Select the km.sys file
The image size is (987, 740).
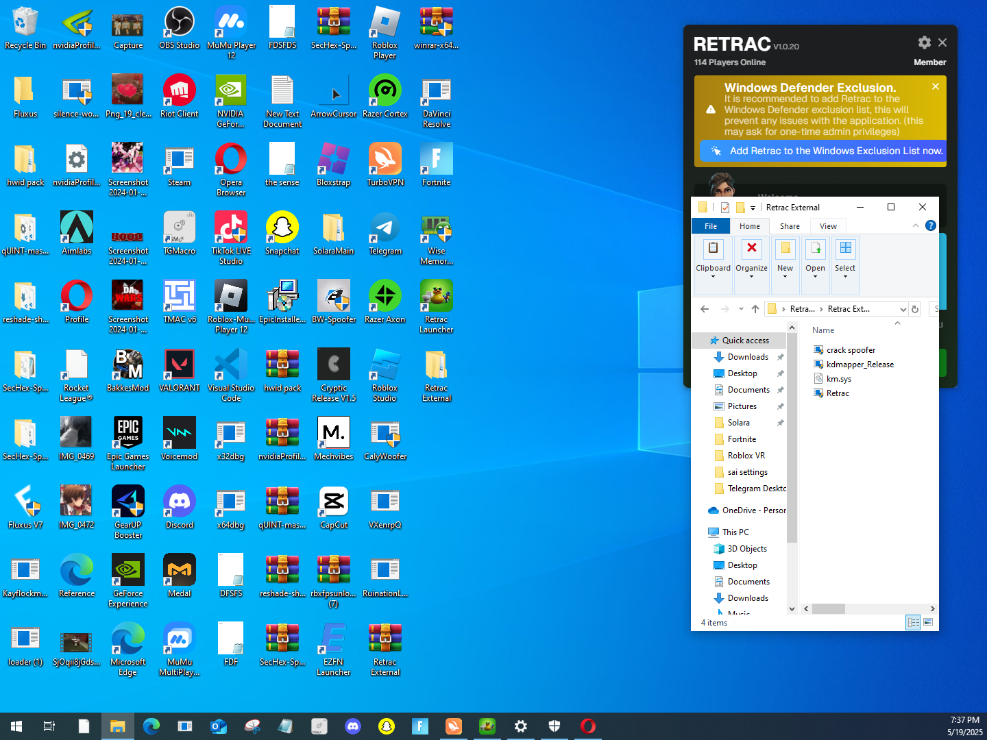coord(838,379)
